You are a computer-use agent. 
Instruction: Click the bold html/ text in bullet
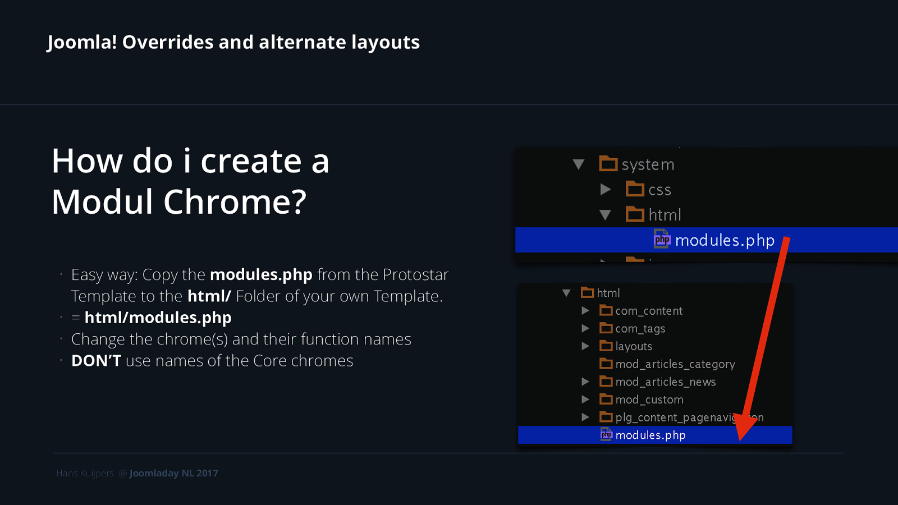209,296
